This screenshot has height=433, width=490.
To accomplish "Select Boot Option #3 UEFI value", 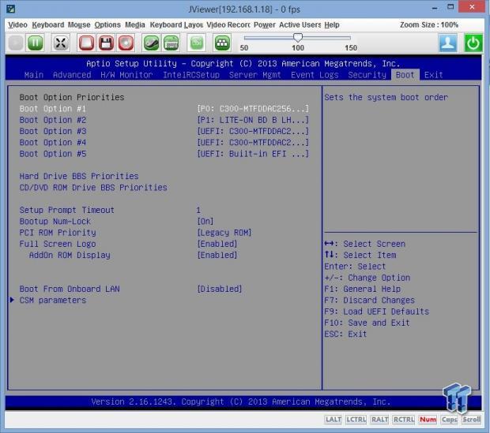I will click(x=253, y=131).
